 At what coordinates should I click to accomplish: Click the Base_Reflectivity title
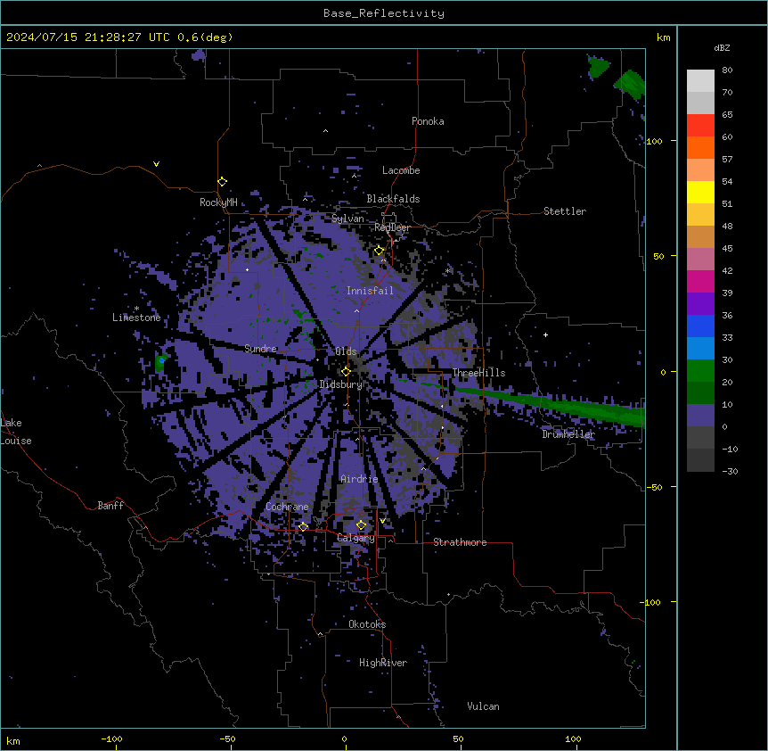point(384,13)
